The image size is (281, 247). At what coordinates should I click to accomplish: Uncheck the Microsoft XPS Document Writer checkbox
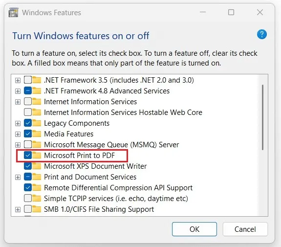28,166
